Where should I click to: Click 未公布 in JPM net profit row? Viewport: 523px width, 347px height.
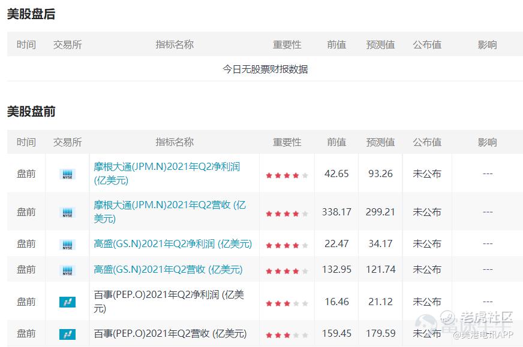(x=427, y=173)
